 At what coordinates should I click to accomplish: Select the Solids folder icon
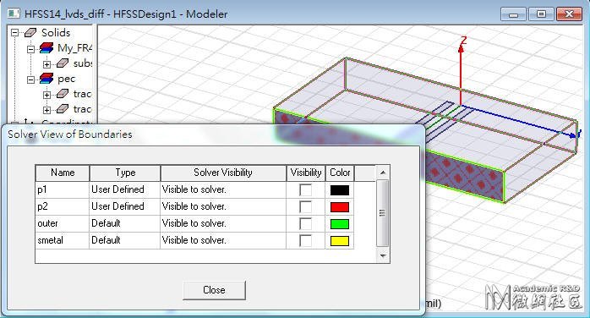click(x=30, y=33)
